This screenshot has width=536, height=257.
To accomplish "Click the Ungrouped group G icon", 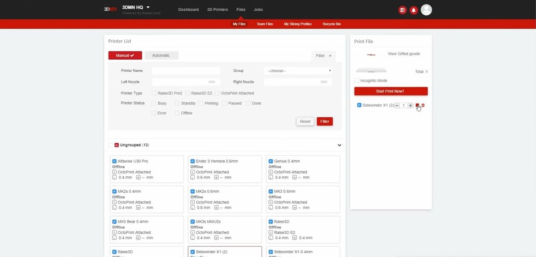I will [x=117, y=145].
